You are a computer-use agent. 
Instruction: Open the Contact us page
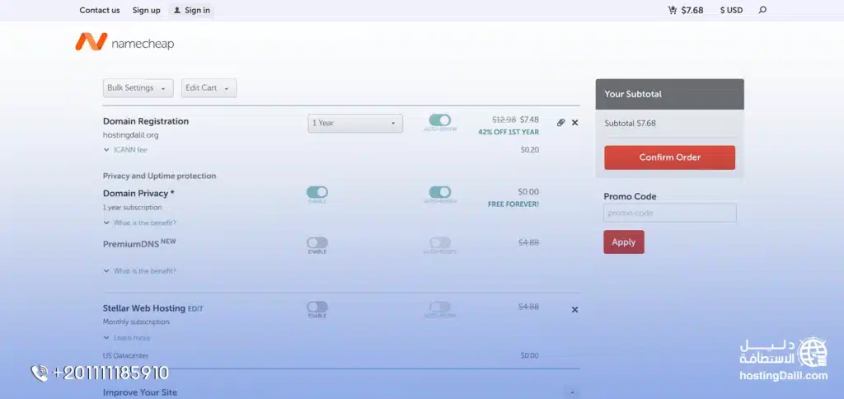tap(100, 10)
